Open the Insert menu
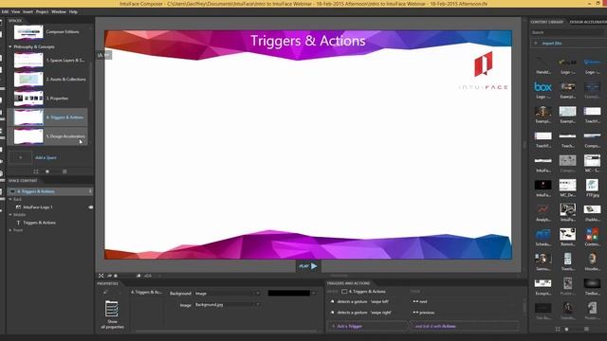This screenshot has width=607, height=341. tap(28, 11)
